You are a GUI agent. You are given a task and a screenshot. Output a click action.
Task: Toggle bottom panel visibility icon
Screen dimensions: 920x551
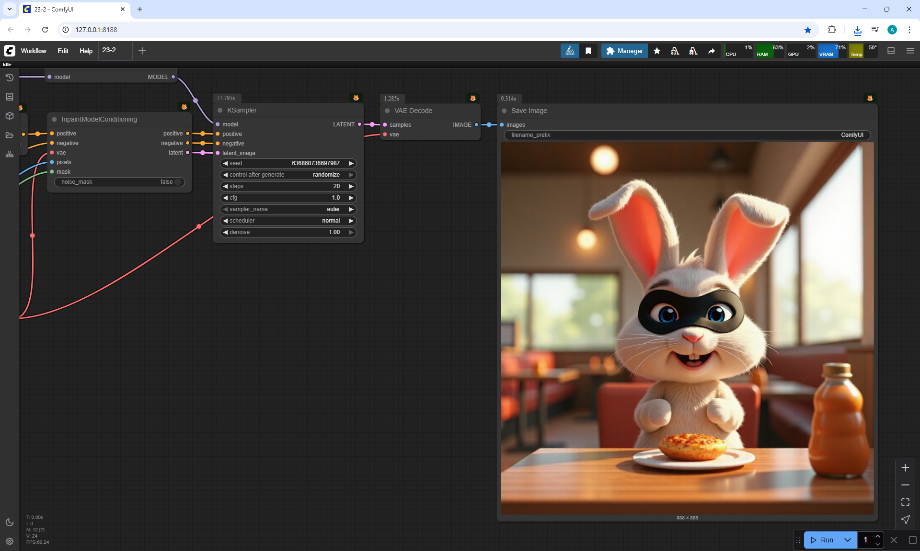click(891, 51)
